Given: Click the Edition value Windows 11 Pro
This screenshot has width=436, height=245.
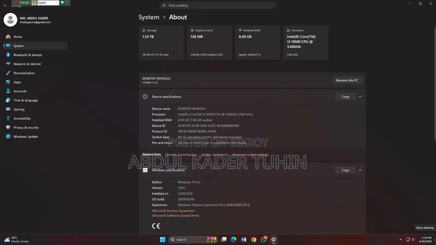Looking at the screenshot, I should coord(189,182).
